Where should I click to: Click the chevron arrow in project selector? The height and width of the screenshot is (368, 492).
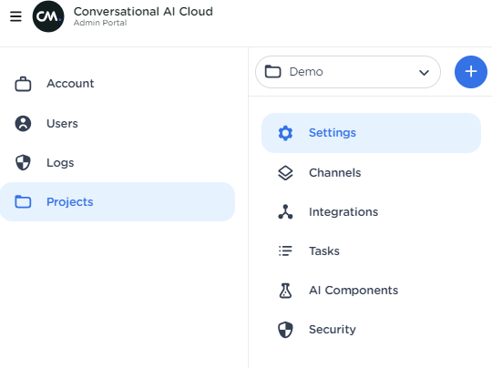(424, 73)
